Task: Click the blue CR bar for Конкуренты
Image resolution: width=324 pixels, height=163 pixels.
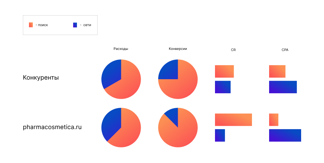Action: 223,87
